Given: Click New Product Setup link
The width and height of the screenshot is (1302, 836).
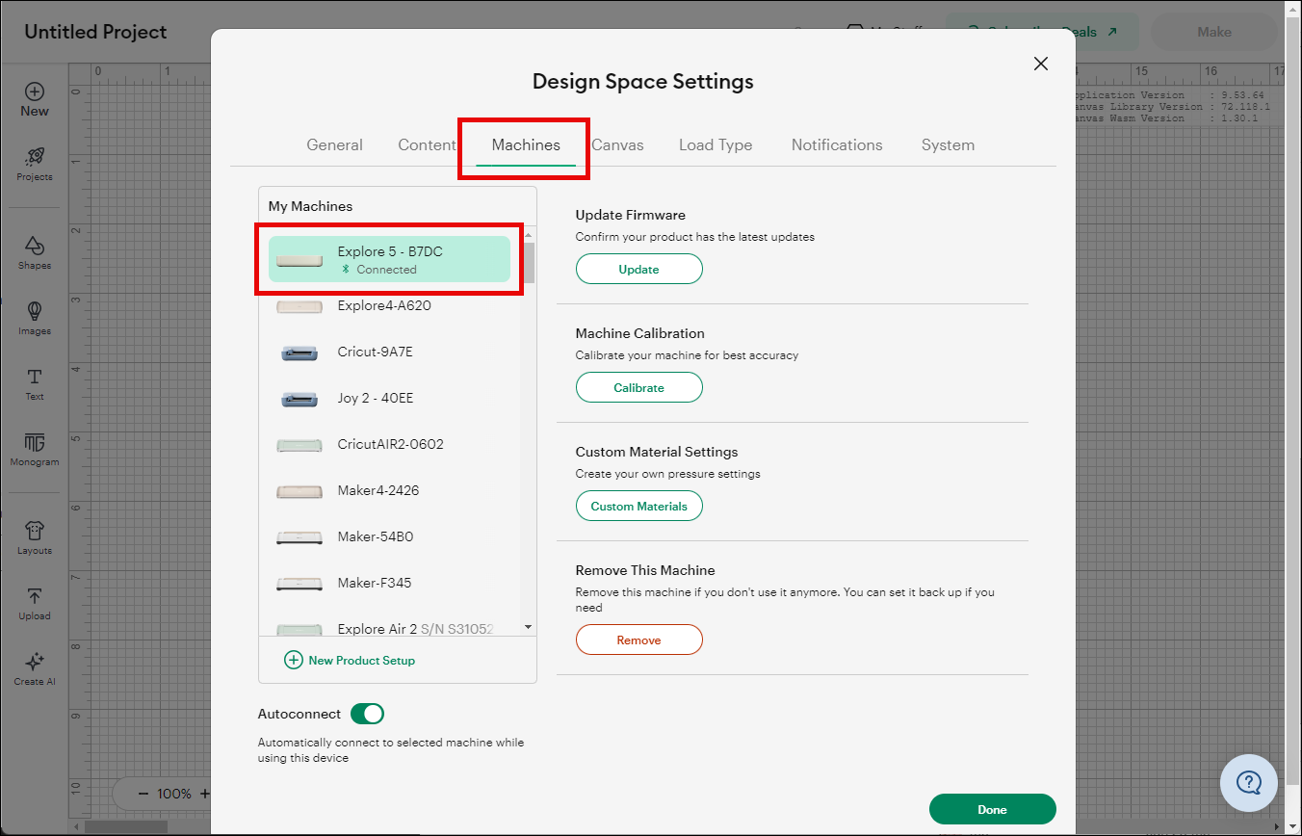Looking at the screenshot, I should click(351, 660).
